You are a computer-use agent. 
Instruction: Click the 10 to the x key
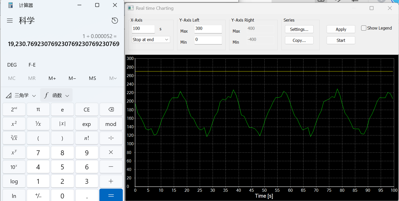(x=14, y=167)
